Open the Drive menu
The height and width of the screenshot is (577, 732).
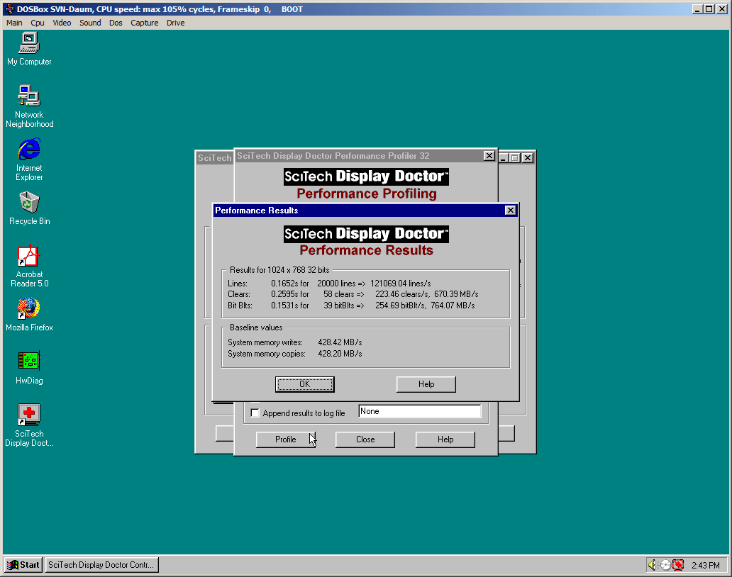point(175,23)
